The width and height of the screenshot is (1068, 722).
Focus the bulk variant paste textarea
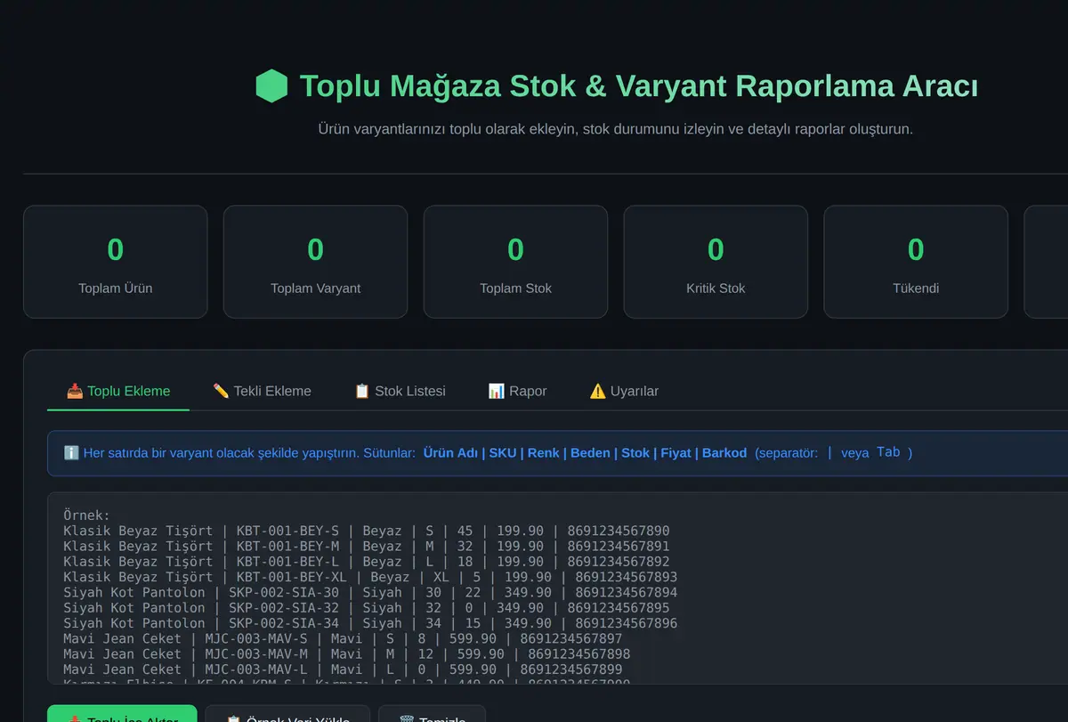tap(557, 588)
